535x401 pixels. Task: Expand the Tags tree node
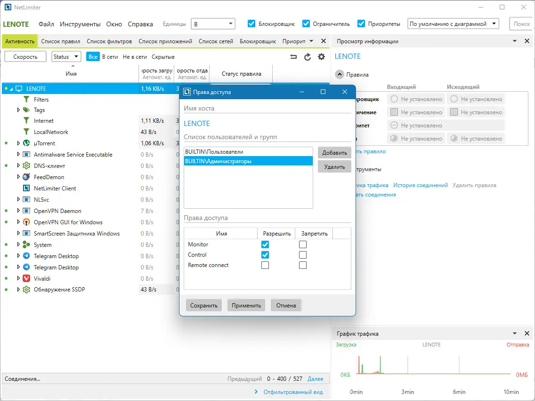(x=18, y=110)
